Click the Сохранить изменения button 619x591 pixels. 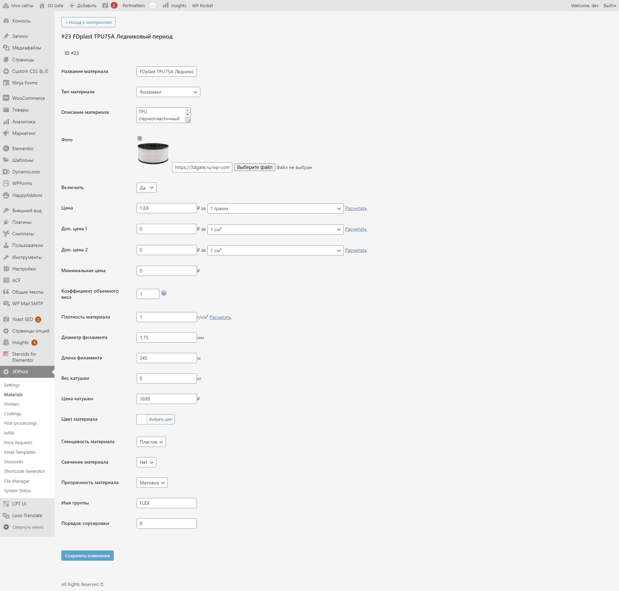pos(88,556)
